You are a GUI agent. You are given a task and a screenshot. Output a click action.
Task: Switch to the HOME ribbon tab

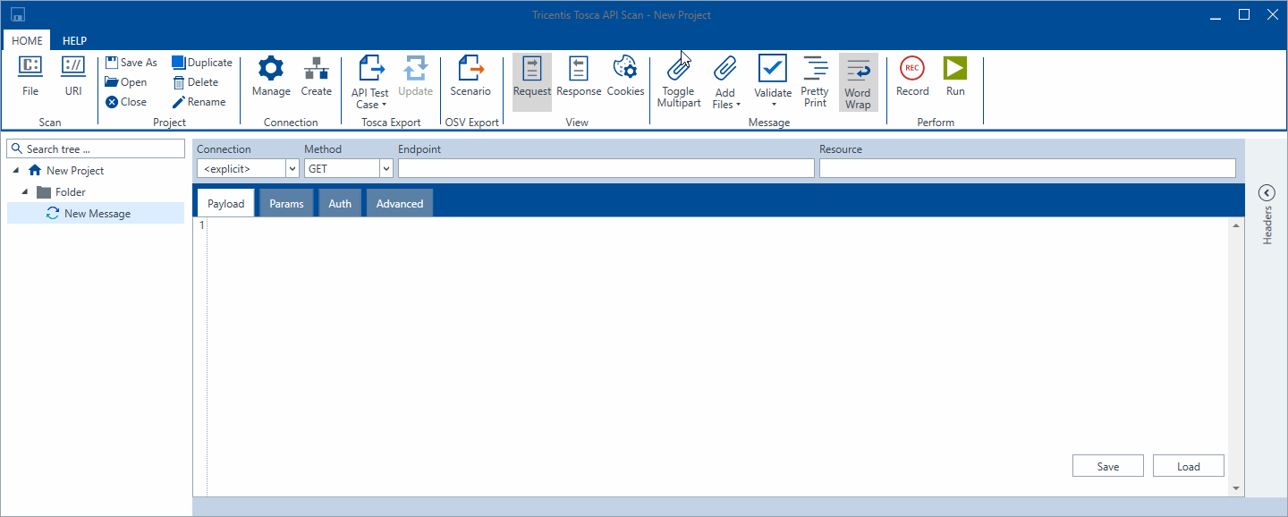(27, 40)
